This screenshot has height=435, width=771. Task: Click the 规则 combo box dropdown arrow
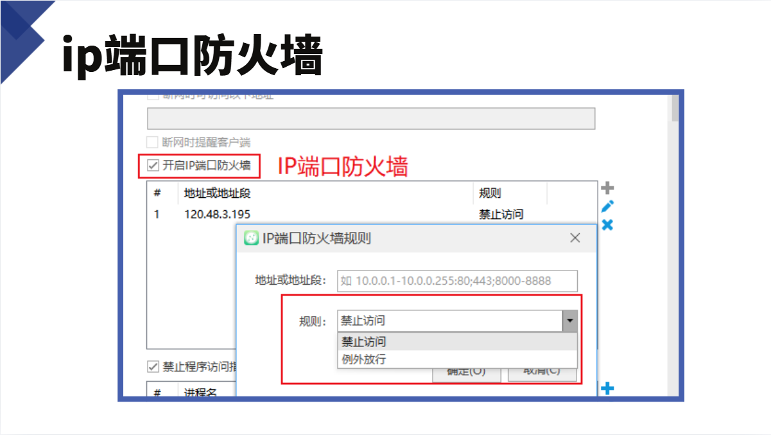pos(569,321)
